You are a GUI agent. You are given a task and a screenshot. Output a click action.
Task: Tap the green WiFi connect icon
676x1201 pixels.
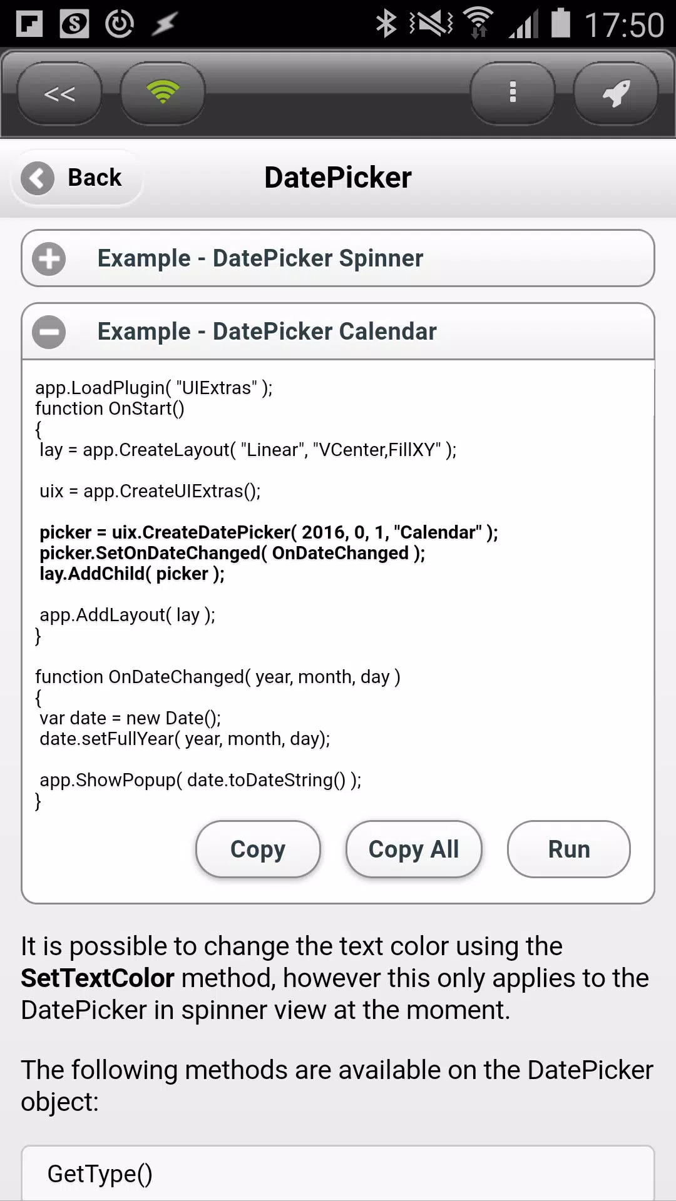pyautogui.click(x=163, y=93)
